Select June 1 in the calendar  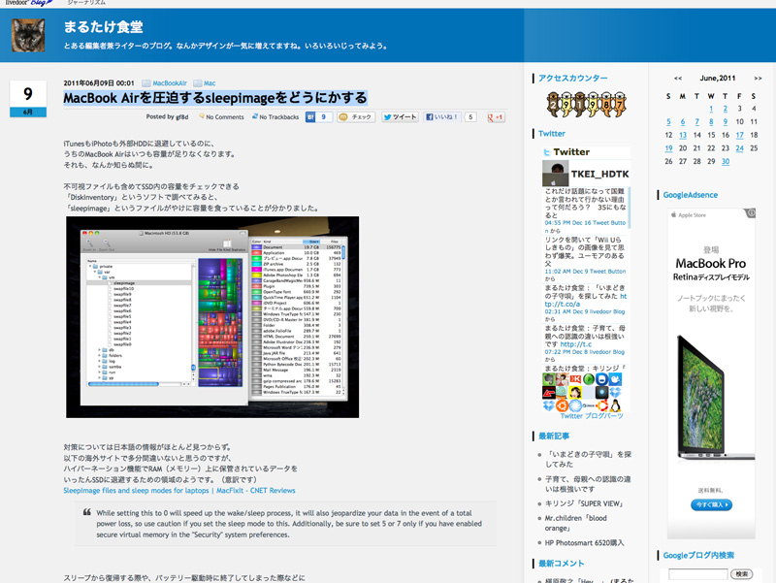click(x=711, y=109)
